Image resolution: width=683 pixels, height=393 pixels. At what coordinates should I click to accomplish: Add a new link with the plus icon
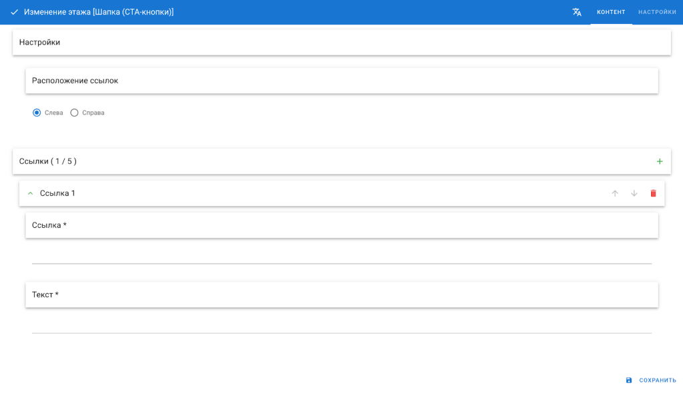(660, 161)
